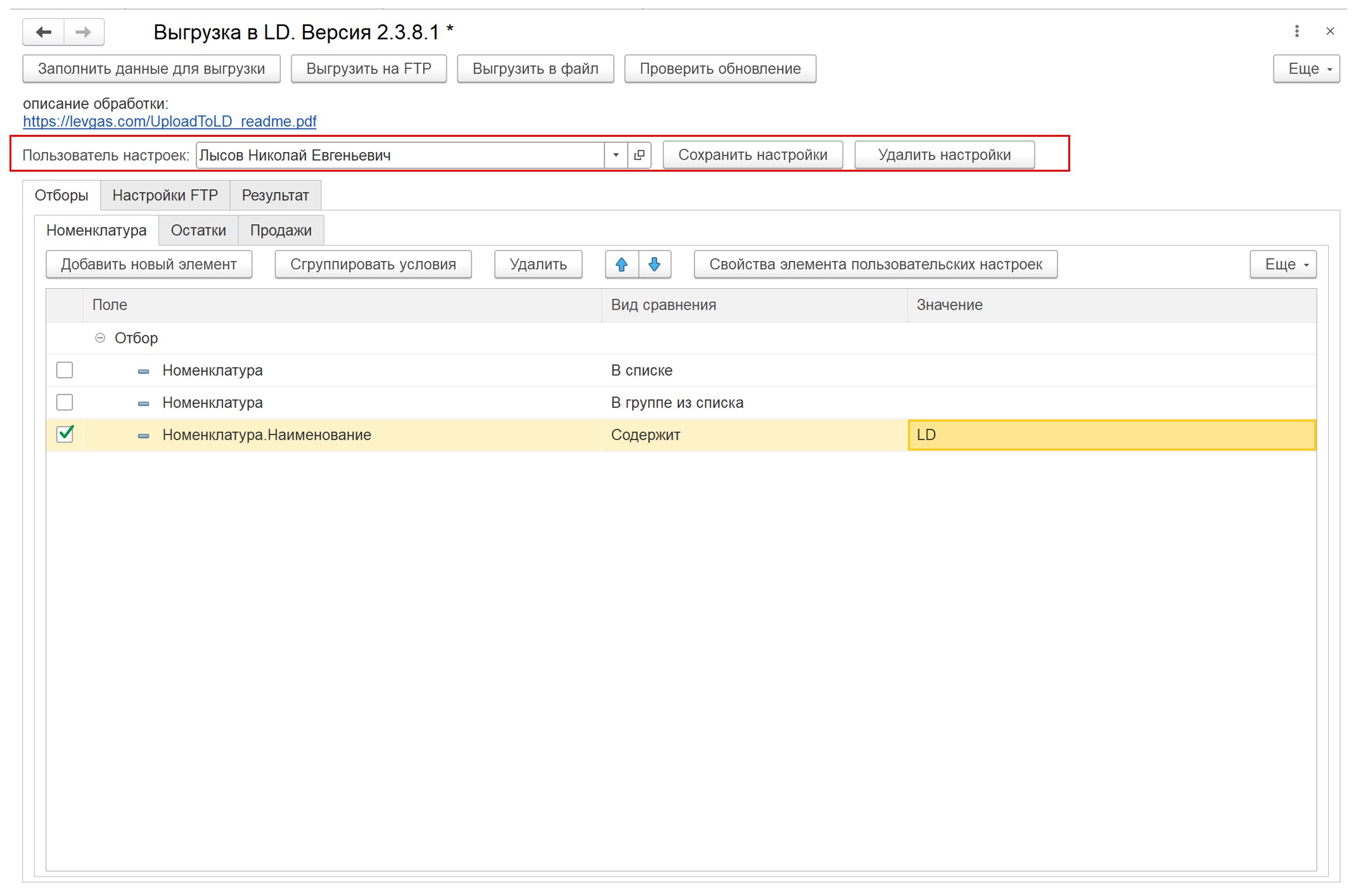Click the Проверить обновление button
This screenshot has height=888, width=1361.
[720, 68]
